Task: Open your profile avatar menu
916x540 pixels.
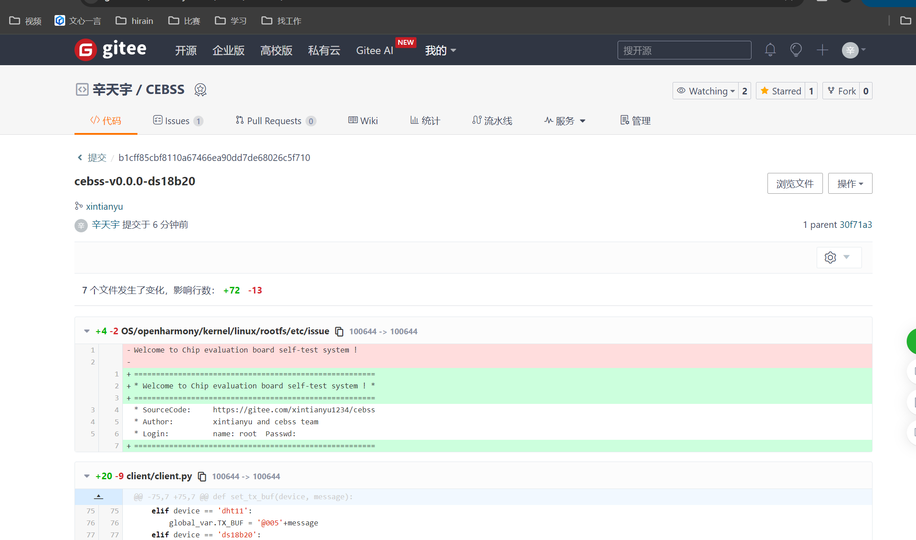Action: (x=850, y=50)
